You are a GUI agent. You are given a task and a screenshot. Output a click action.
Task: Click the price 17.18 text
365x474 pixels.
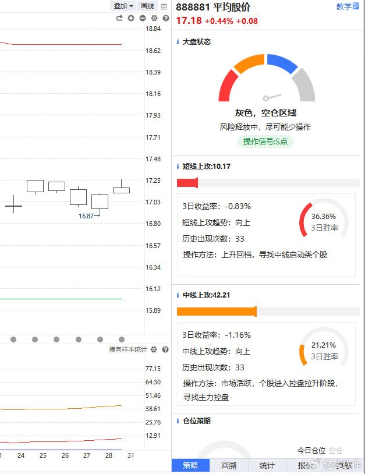pyautogui.click(x=189, y=20)
